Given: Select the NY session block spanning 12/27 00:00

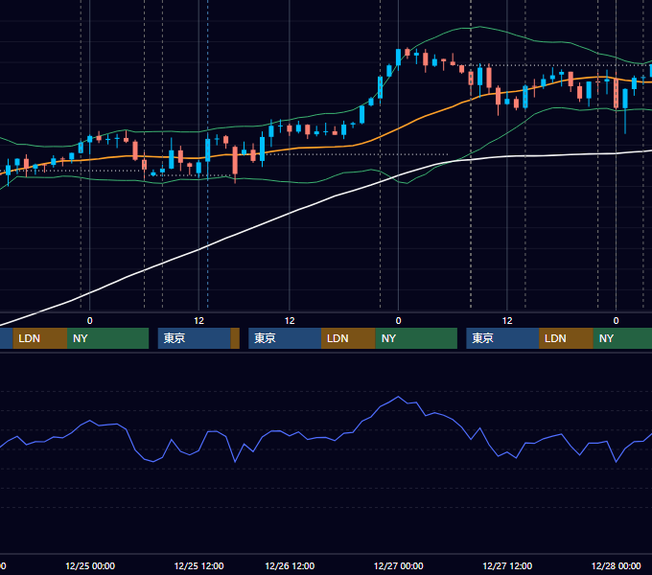Looking at the screenshot, I should 416,338.
